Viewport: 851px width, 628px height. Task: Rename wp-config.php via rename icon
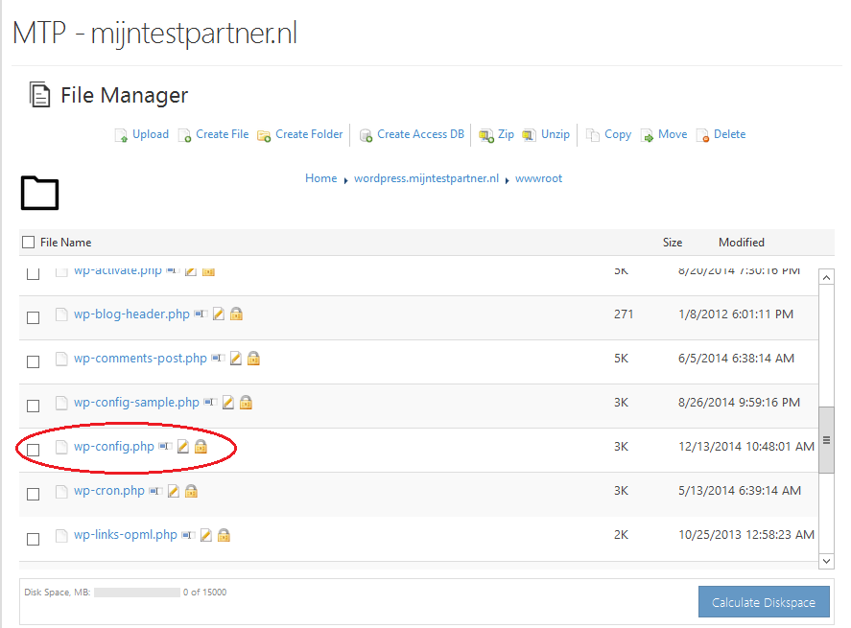(166, 447)
